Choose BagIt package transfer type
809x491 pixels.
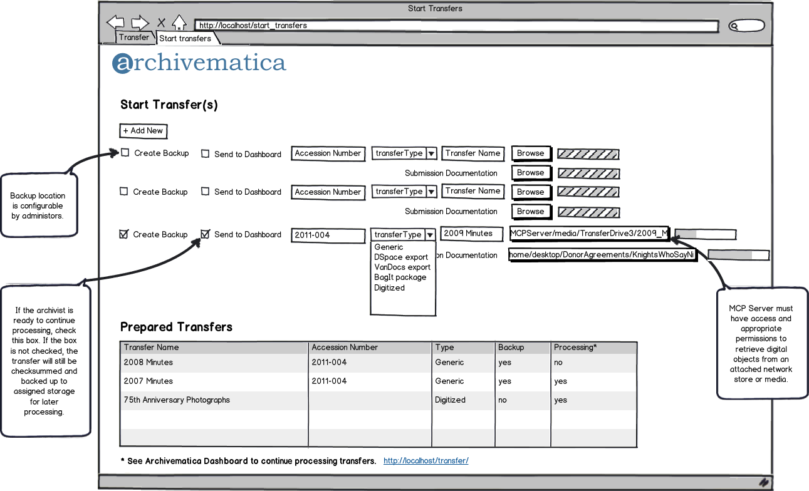pyautogui.click(x=400, y=277)
